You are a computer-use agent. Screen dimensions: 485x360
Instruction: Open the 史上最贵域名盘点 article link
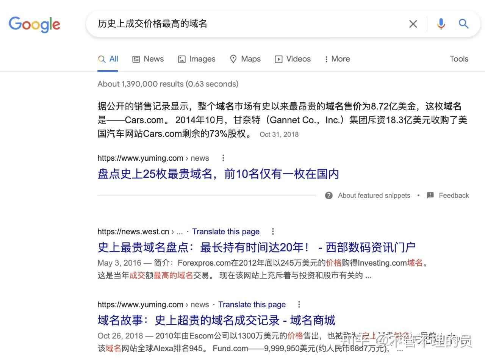256,247
